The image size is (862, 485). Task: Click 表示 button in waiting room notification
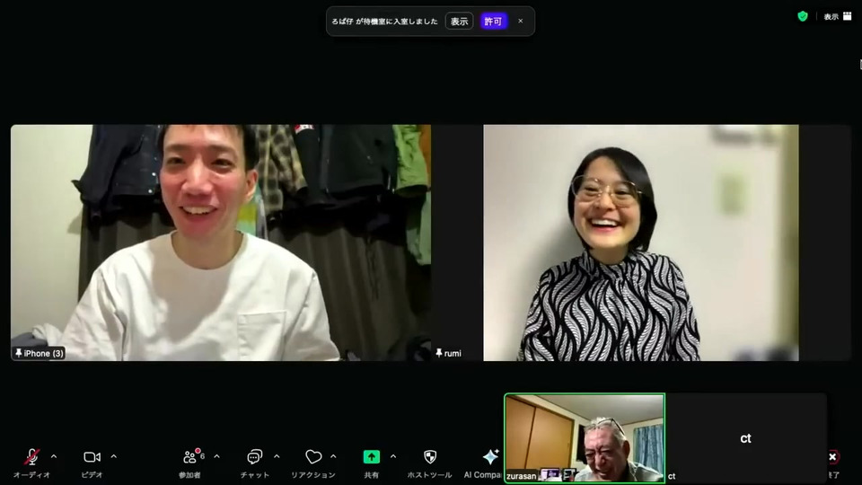(x=459, y=22)
